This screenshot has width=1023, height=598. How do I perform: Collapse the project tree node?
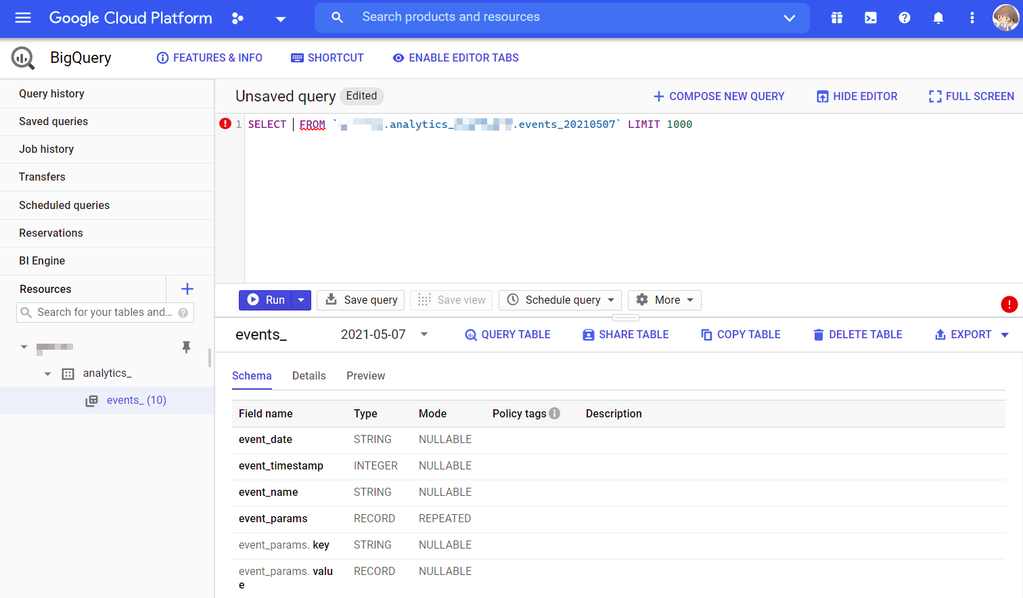click(24, 347)
